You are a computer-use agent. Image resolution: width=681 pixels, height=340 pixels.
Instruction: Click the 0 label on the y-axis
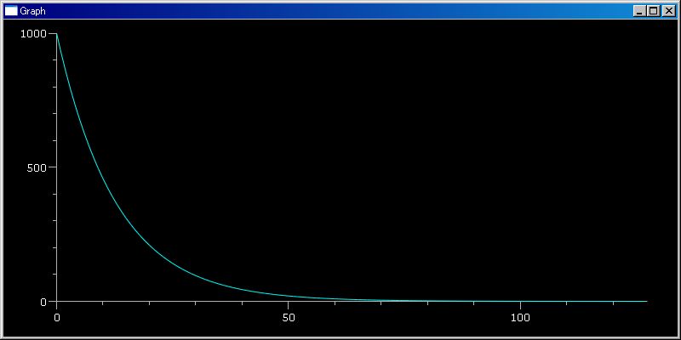[x=43, y=302]
